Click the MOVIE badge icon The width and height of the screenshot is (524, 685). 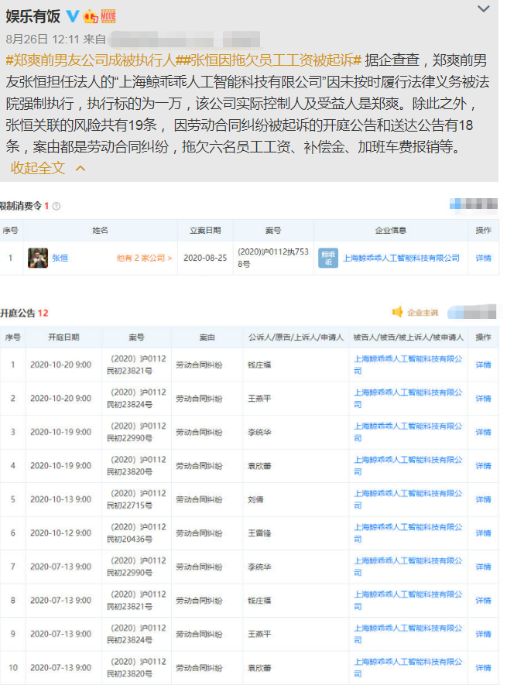pyautogui.click(x=108, y=16)
